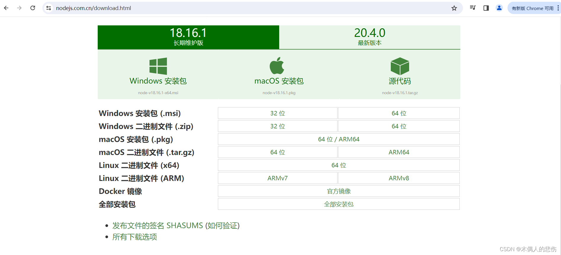Select the 18.16.1 LTS version tab
Image resolution: width=561 pixels, height=255 pixels.
tap(188, 37)
